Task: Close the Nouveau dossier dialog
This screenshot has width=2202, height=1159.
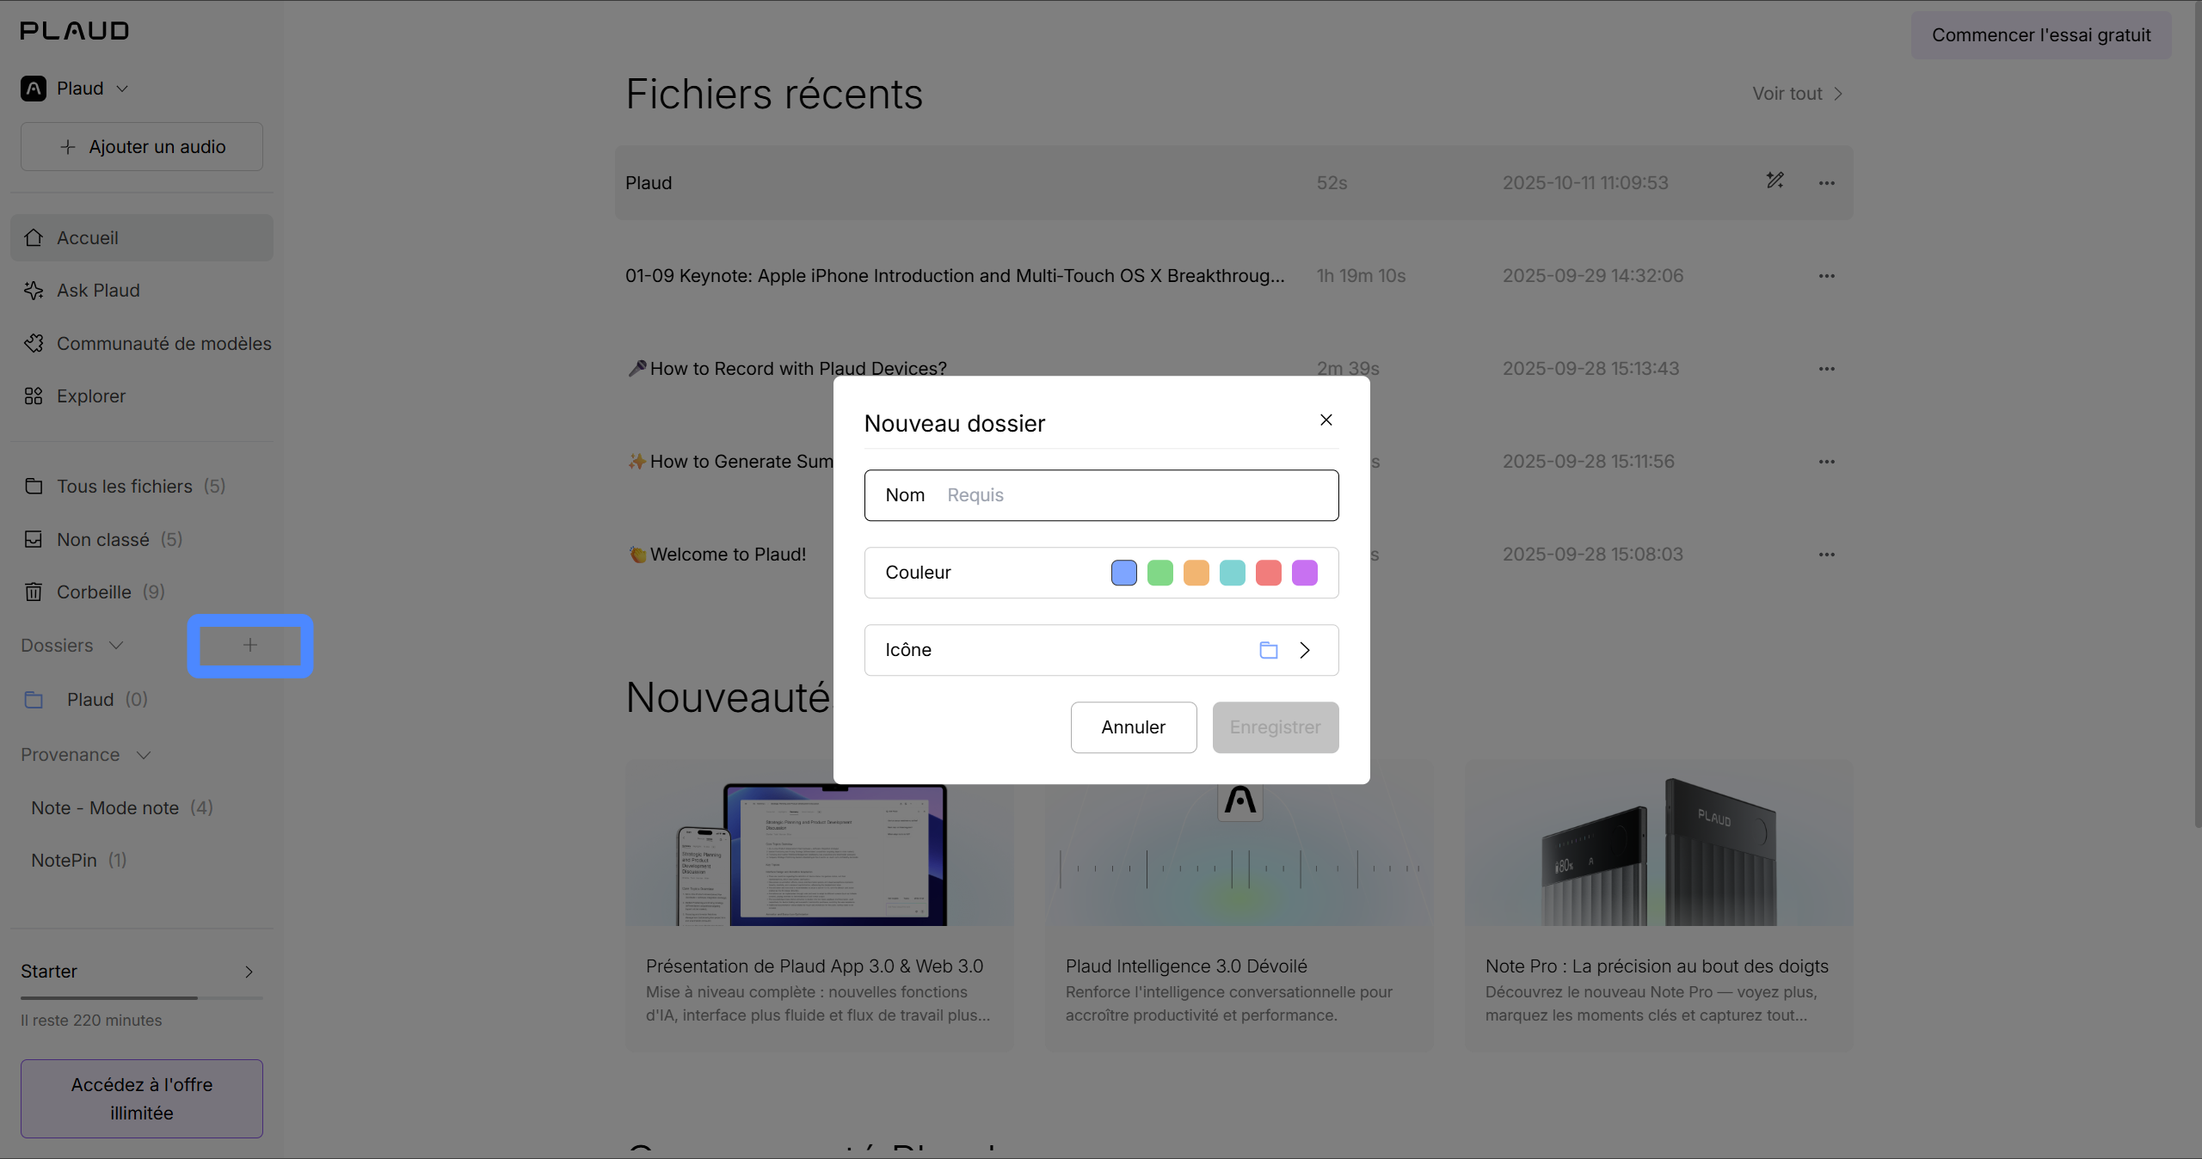Action: click(1326, 420)
